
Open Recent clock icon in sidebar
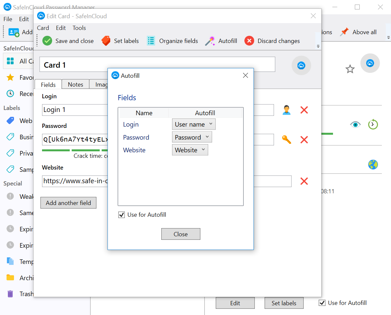pos(10,94)
